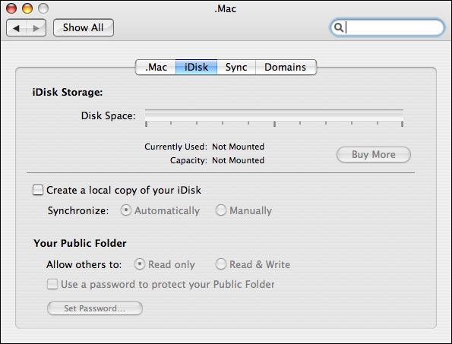Open the Sync tab
The width and height of the screenshot is (452, 344).
(236, 67)
